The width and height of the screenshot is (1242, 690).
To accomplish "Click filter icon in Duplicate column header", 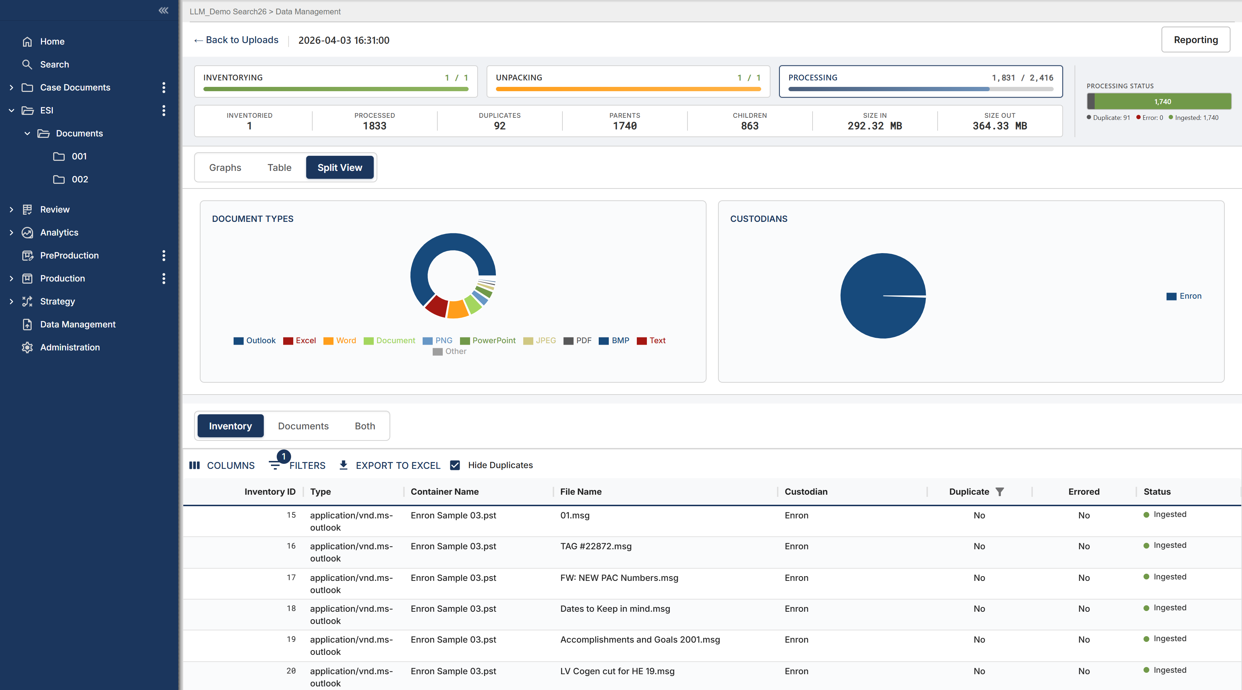I will (999, 491).
